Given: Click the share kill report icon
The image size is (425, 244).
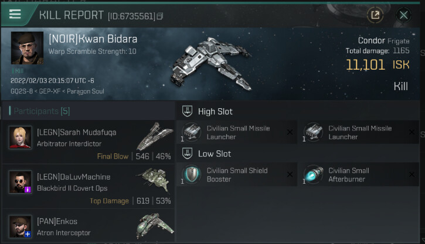Looking at the screenshot, I should [x=375, y=15].
